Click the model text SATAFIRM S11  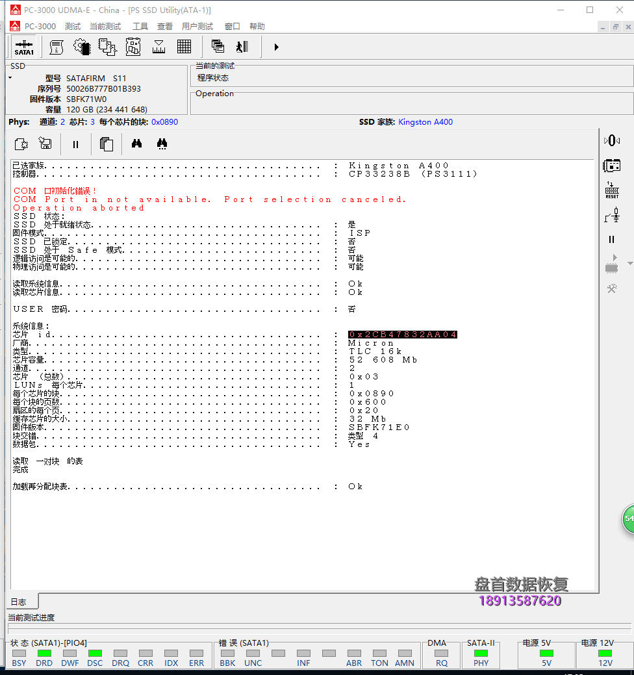click(96, 79)
